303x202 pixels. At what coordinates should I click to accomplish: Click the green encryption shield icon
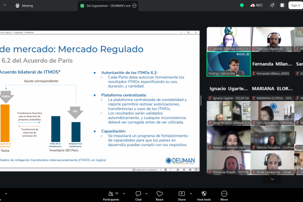[x=241, y=6]
